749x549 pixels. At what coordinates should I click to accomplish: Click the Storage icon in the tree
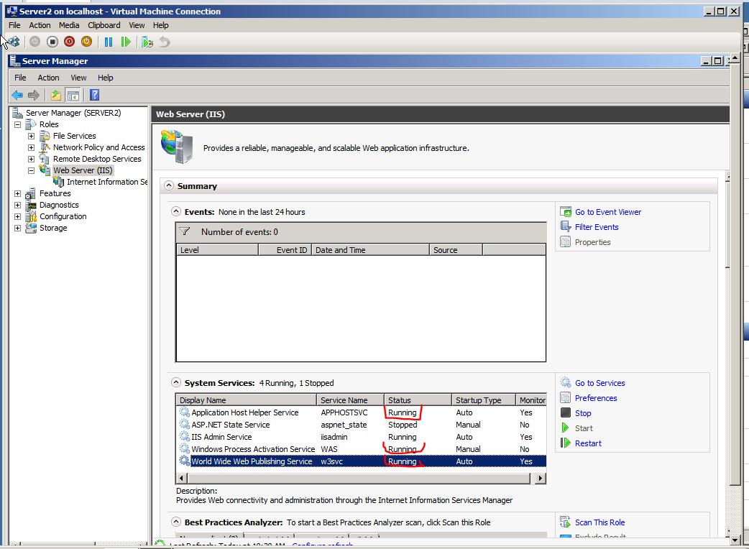[31, 228]
